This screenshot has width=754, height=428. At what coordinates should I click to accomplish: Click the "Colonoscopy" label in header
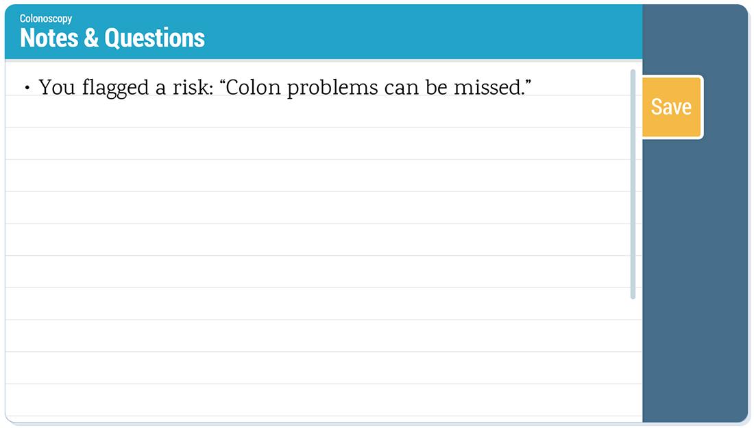pos(46,19)
